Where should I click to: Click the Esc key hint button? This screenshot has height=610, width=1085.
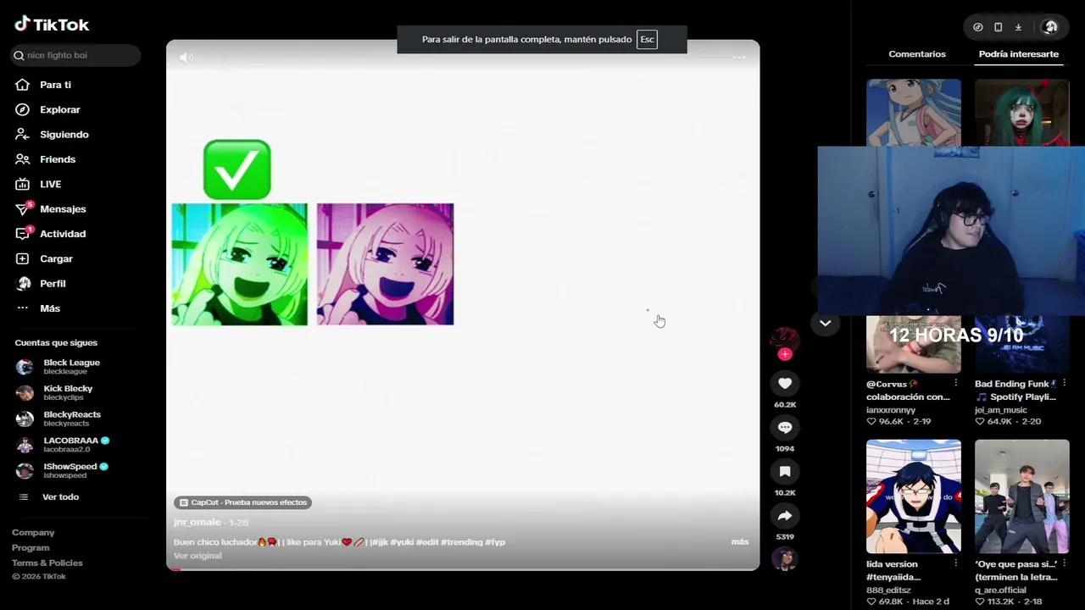(647, 39)
